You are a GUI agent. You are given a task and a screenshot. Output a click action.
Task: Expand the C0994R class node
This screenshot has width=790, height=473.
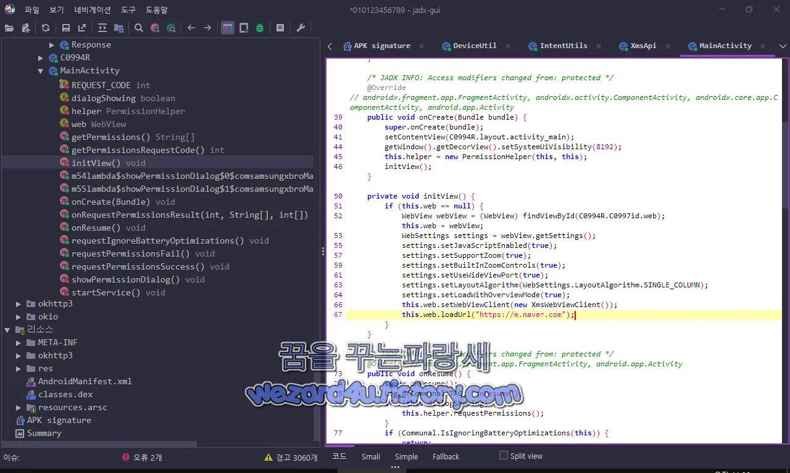(x=41, y=58)
